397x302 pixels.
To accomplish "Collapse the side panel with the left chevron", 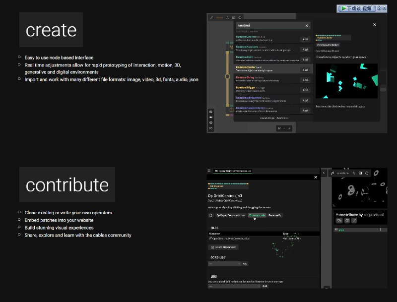I will coord(324,173).
